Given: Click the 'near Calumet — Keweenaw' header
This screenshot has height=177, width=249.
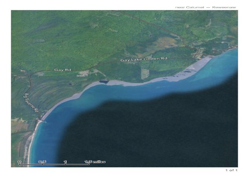Looking at the screenshot, I should coord(206,7).
